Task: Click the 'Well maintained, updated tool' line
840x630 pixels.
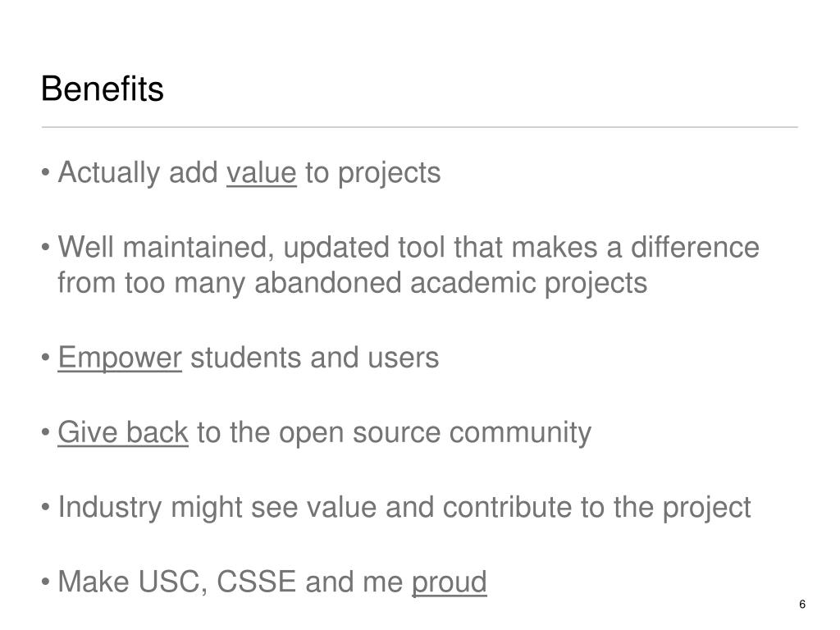Action: pyautogui.click(x=409, y=248)
